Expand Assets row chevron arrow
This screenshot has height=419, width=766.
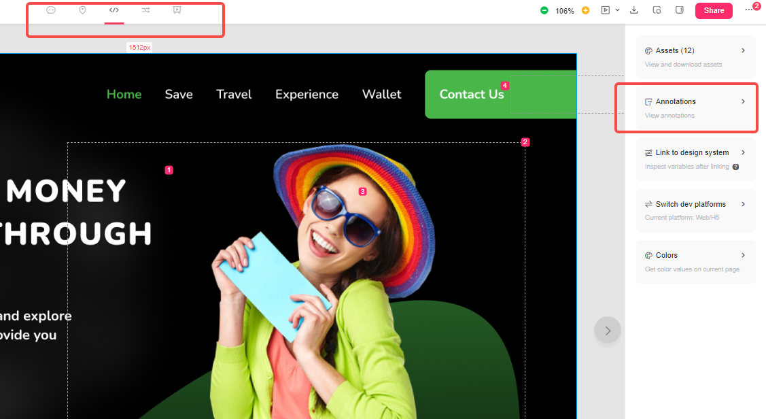(x=743, y=50)
